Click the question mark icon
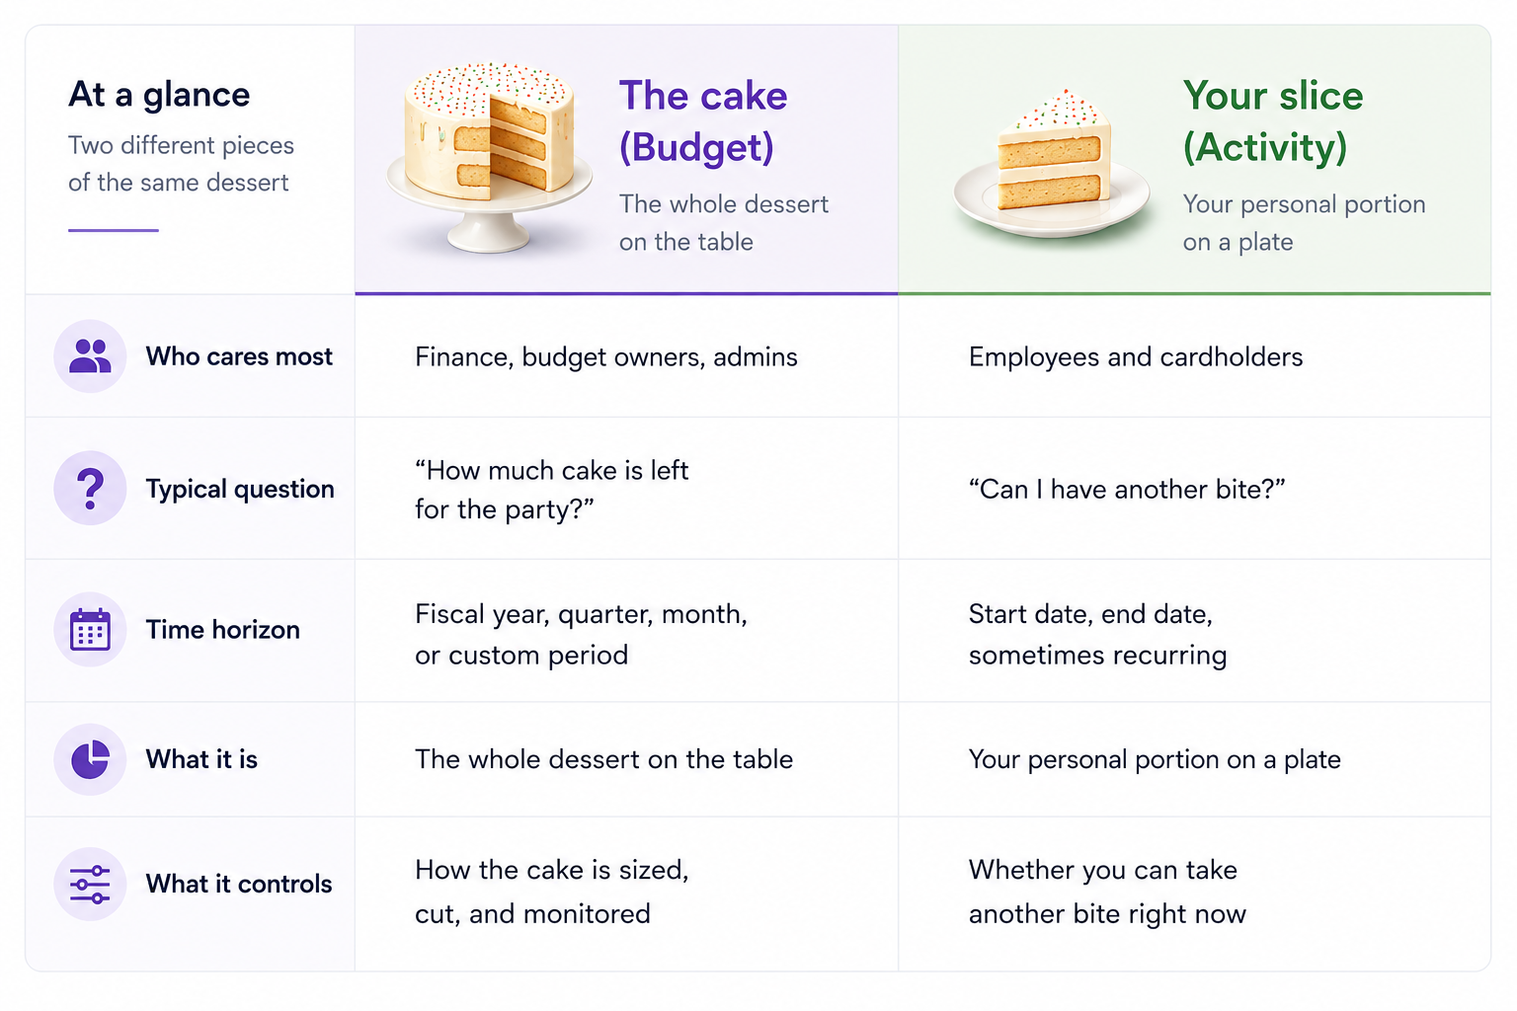 pyautogui.click(x=90, y=489)
